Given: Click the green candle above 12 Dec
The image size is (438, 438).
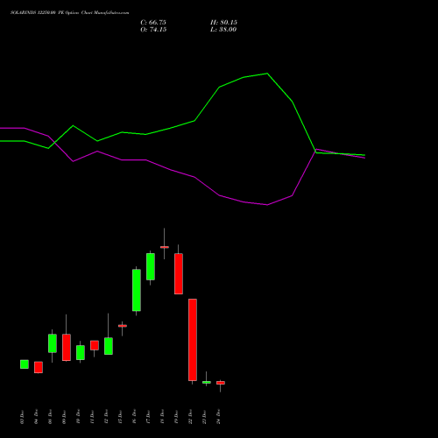Looking at the screenshot, I should (109, 346).
